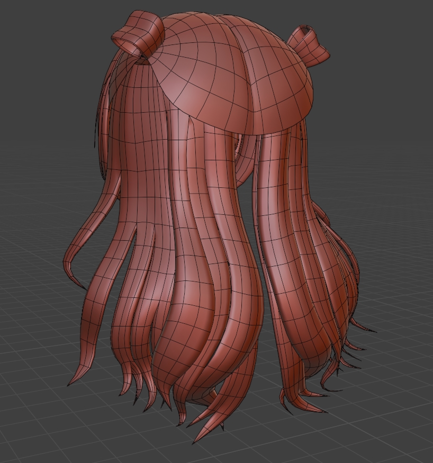Select the right hair bun loop mesh
The height and width of the screenshot is (463, 433).
click(x=309, y=46)
